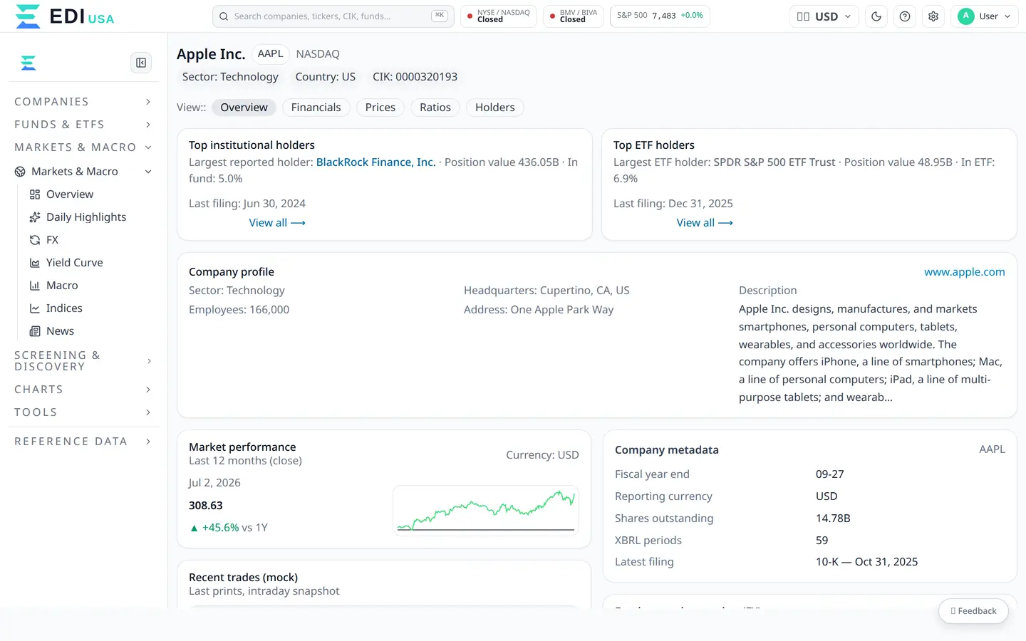Click the Sector: Technology header label
The height and width of the screenshot is (641, 1026).
coord(230,77)
